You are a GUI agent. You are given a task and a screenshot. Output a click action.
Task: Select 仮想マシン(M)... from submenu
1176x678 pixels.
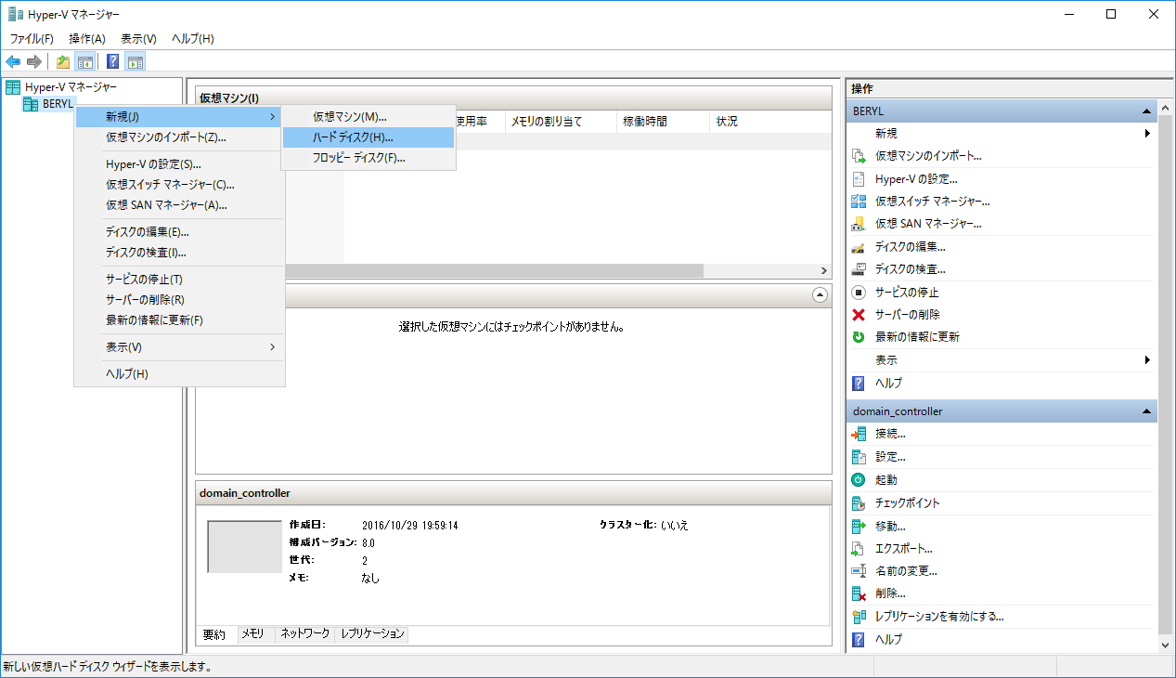coord(368,117)
